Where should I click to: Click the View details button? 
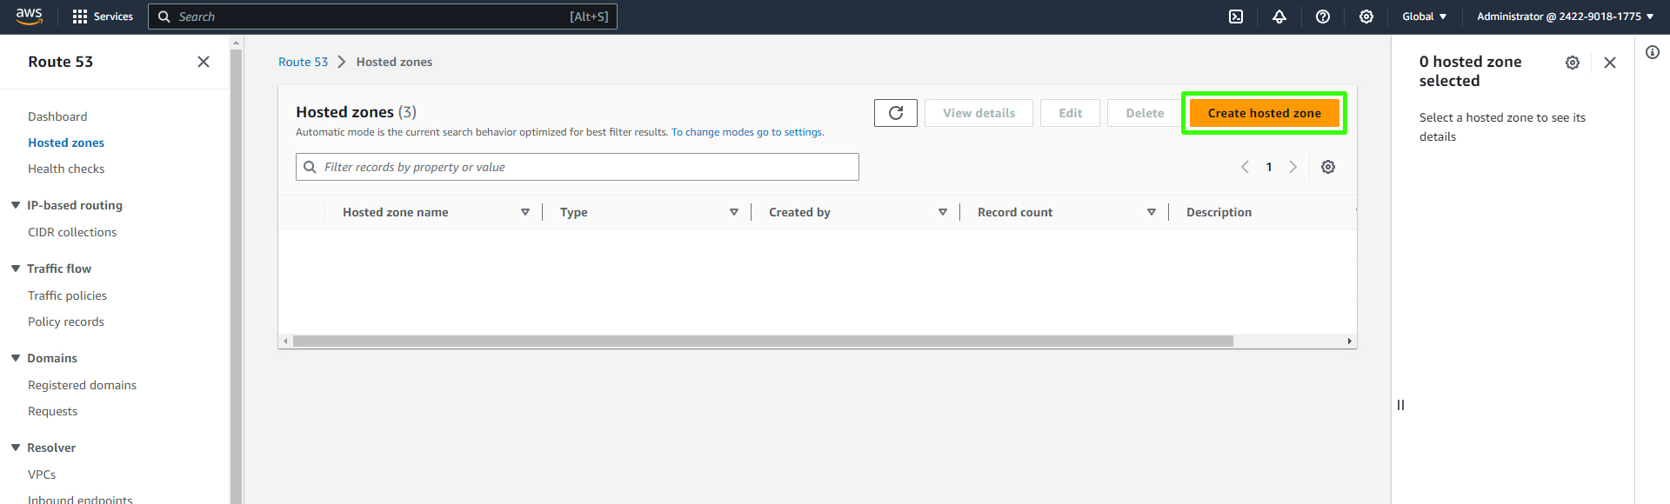coord(979,113)
